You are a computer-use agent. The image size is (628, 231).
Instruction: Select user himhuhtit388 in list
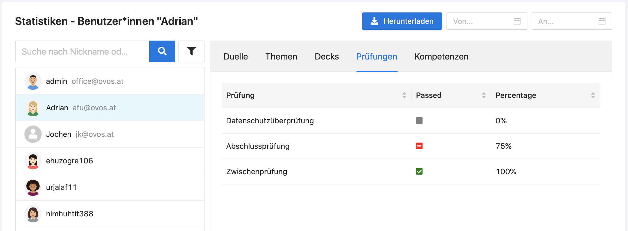click(x=110, y=214)
